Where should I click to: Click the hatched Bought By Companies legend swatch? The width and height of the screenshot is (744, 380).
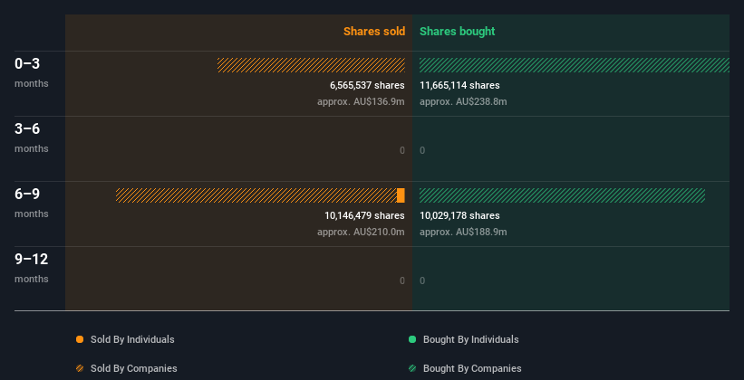pyautogui.click(x=412, y=368)
